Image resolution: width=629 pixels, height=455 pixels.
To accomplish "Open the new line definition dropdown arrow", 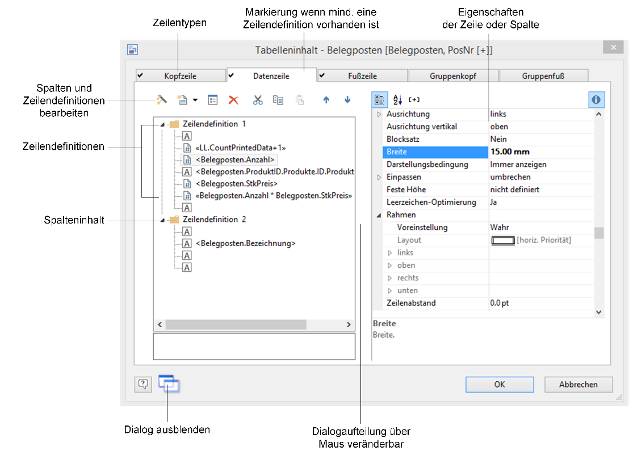I will click(195, 100).
